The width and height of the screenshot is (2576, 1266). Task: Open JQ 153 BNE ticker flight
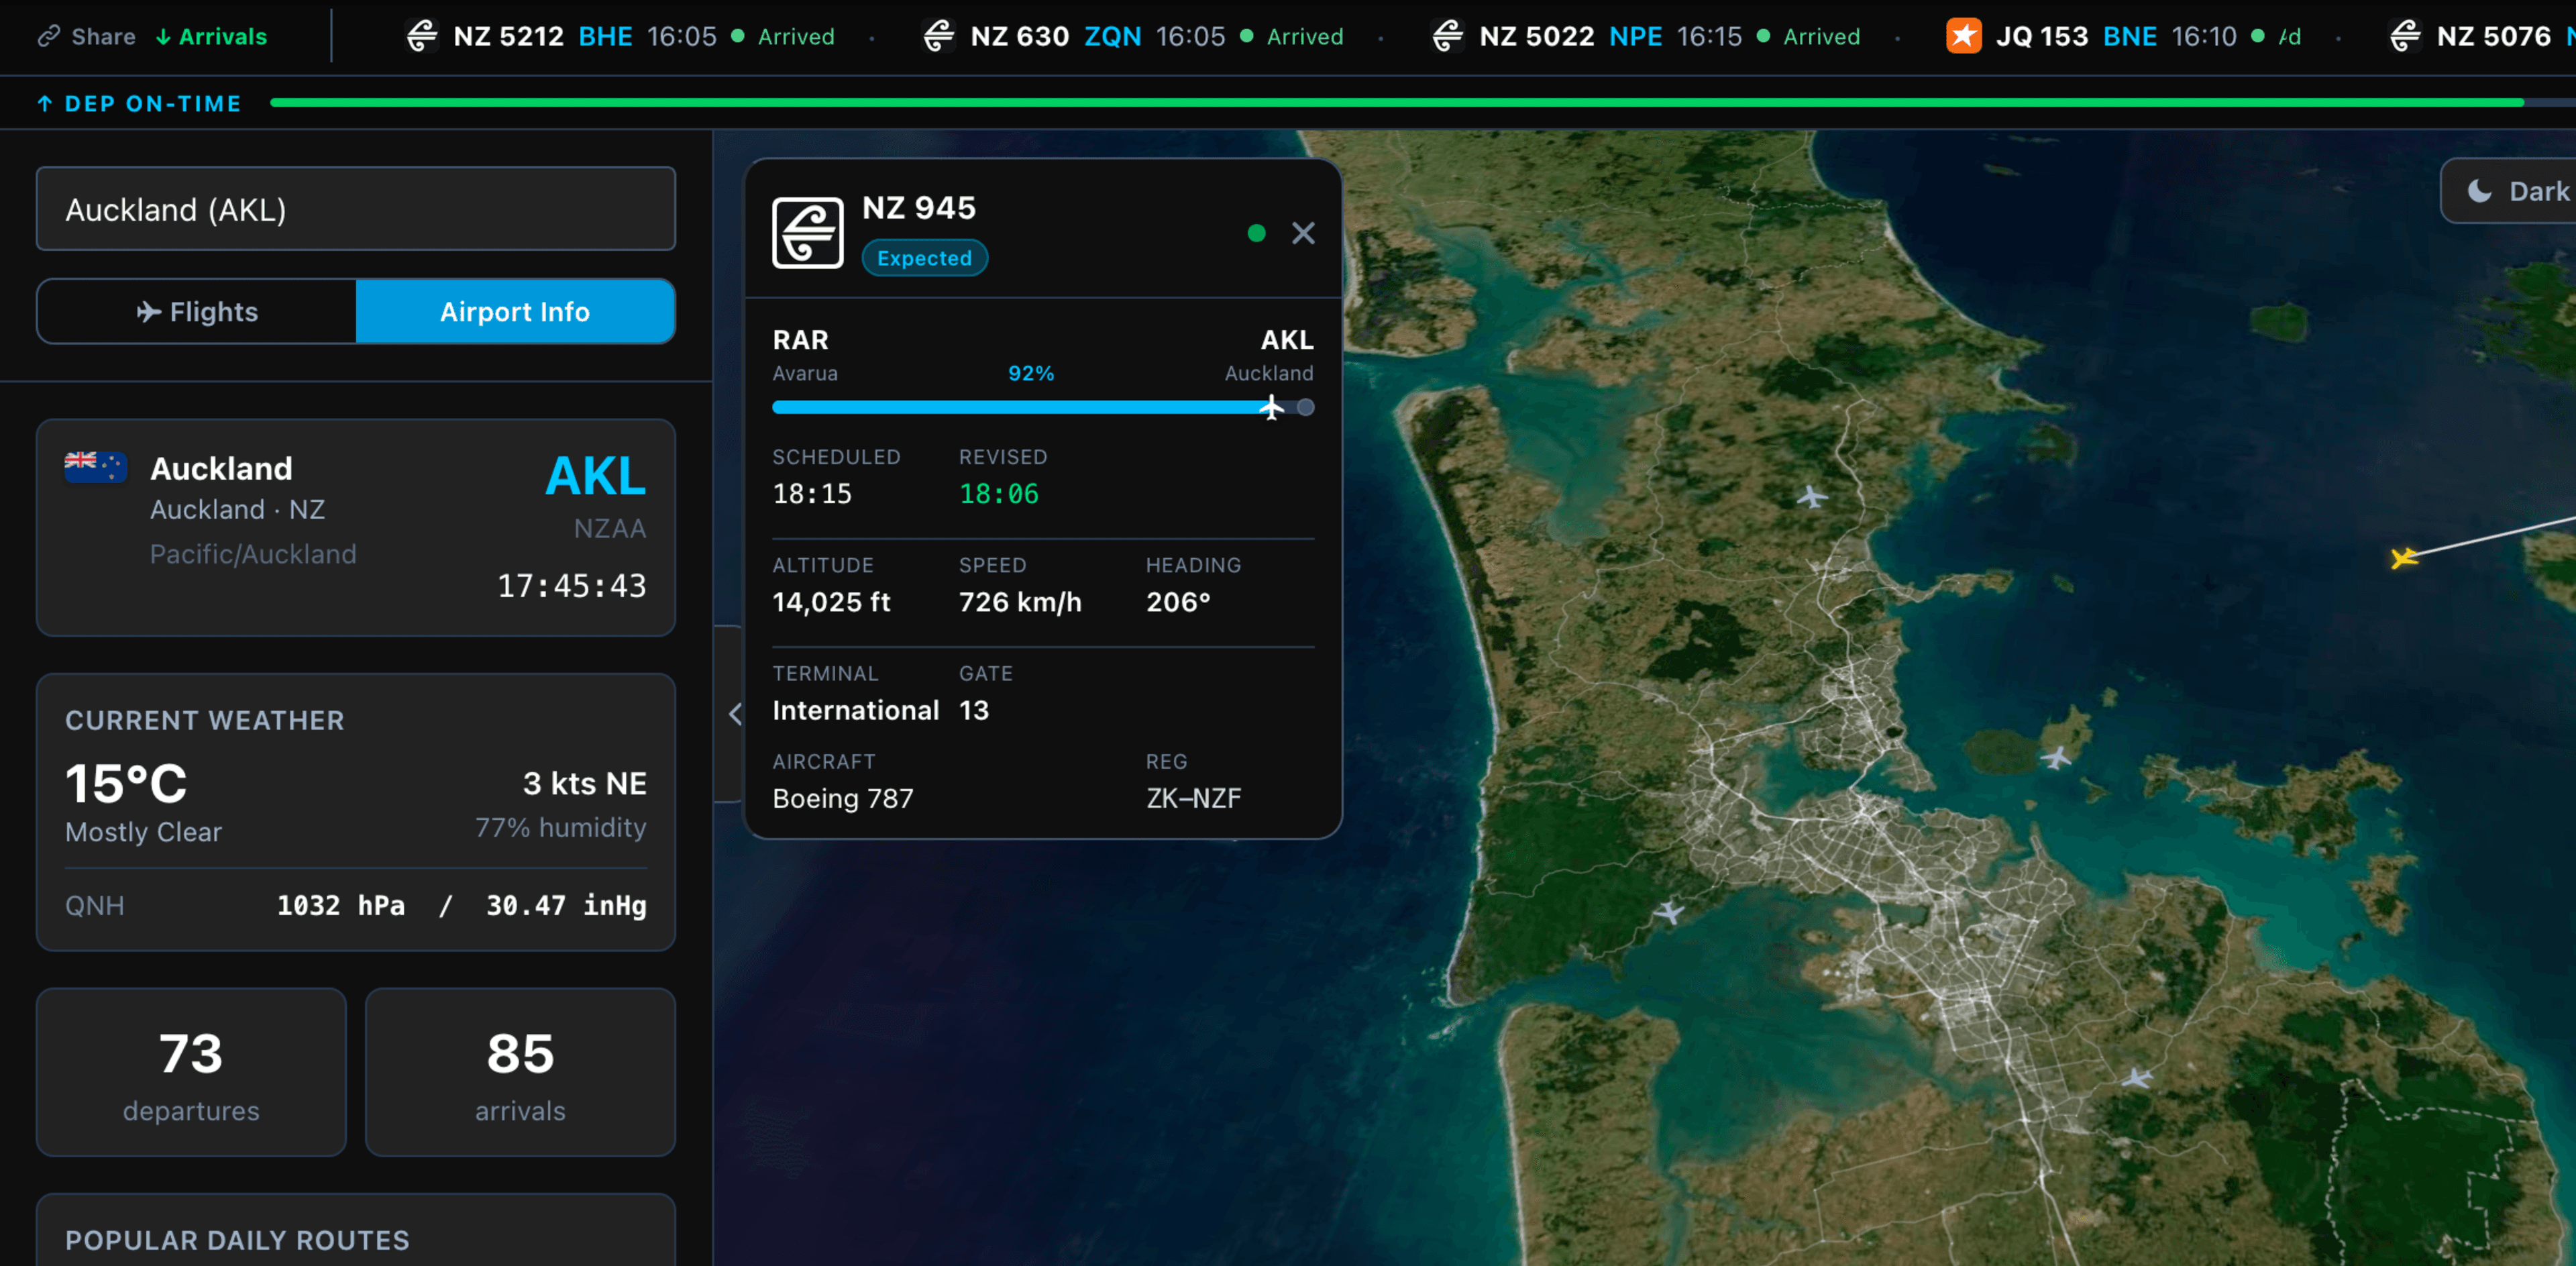coord(2124,37)
